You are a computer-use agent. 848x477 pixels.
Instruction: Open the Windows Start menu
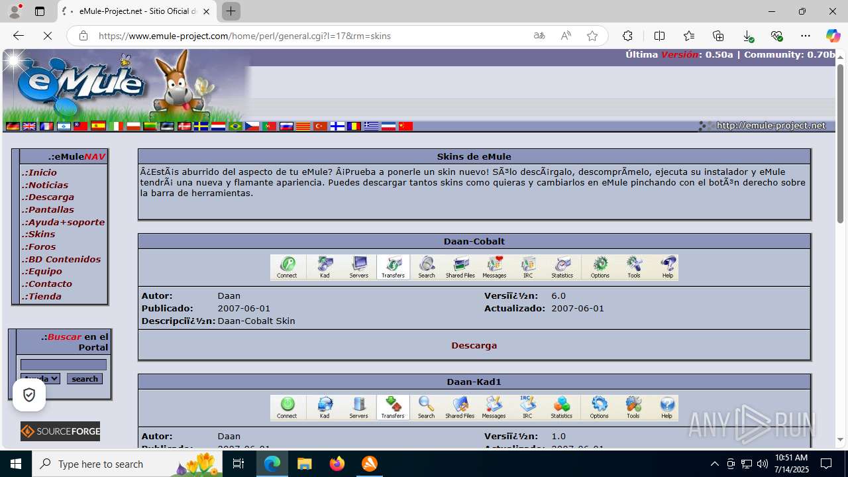(16, 464)
